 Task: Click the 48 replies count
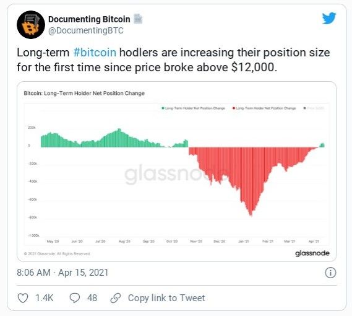(92, 298)
